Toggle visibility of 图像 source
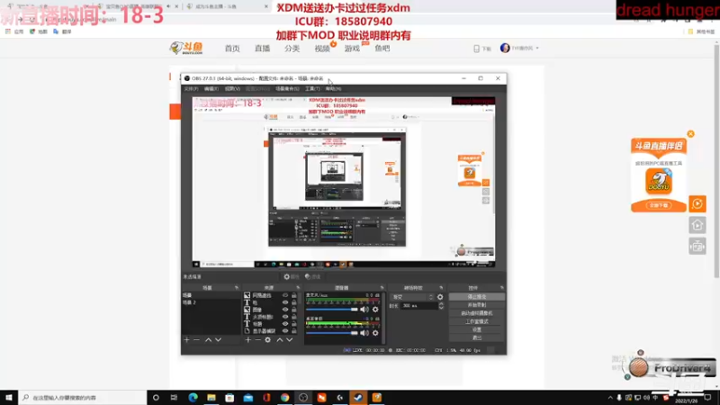 coord(285,310)
